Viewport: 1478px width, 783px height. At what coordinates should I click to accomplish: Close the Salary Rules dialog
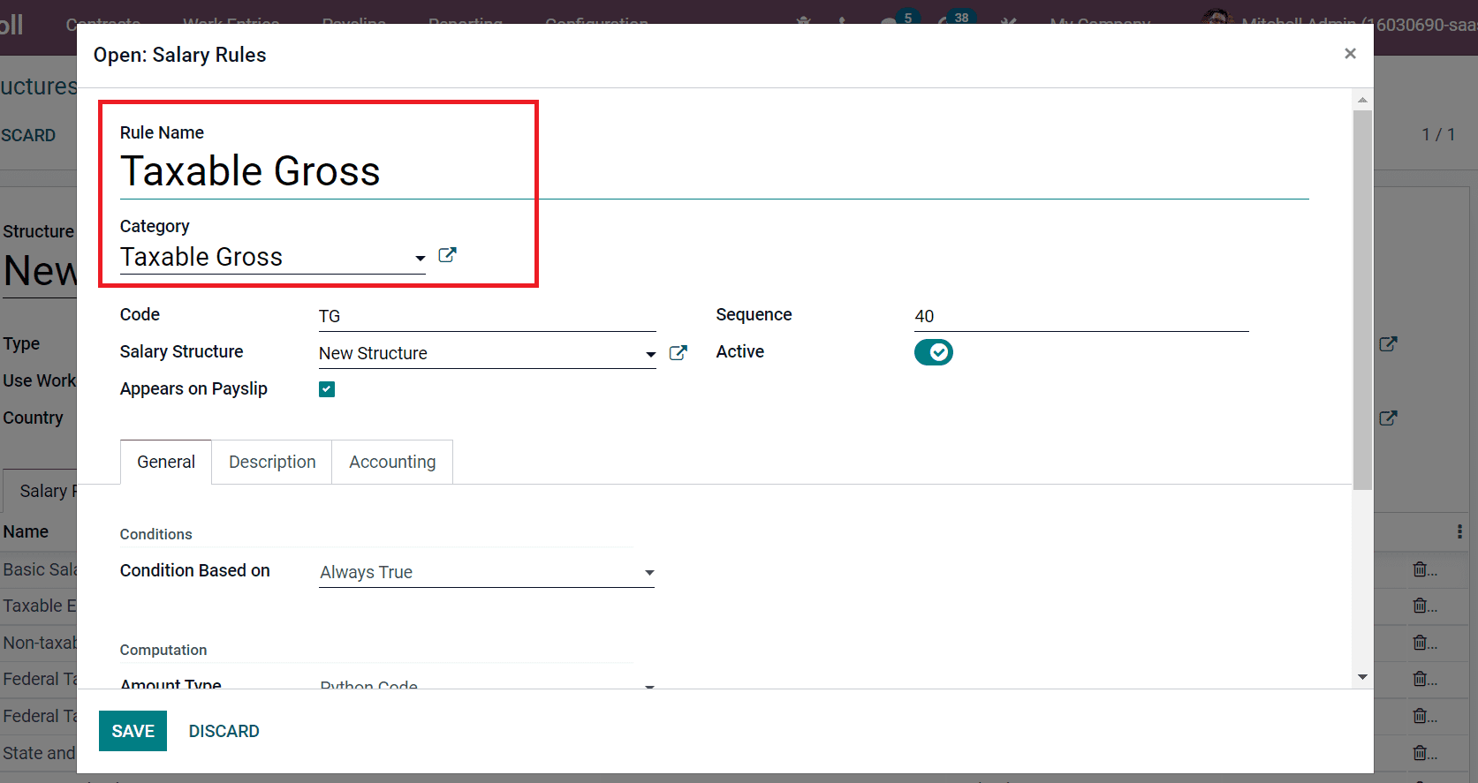1350,54
